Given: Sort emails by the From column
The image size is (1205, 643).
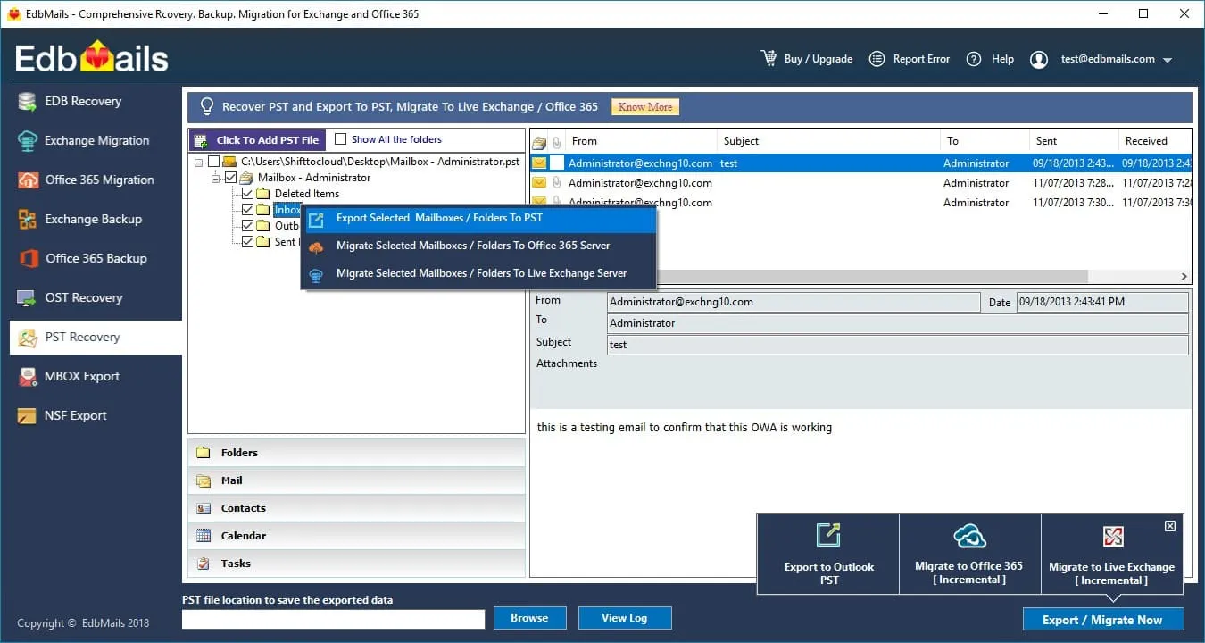Looking at the screenshot, I should 642,141.
